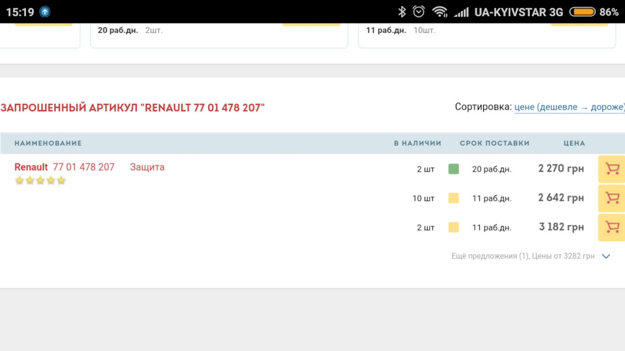Click the top card showing 20 раб.дн. 2шт.
The width and height of the screenshot is (625, 351).
(x=219, y=35)
